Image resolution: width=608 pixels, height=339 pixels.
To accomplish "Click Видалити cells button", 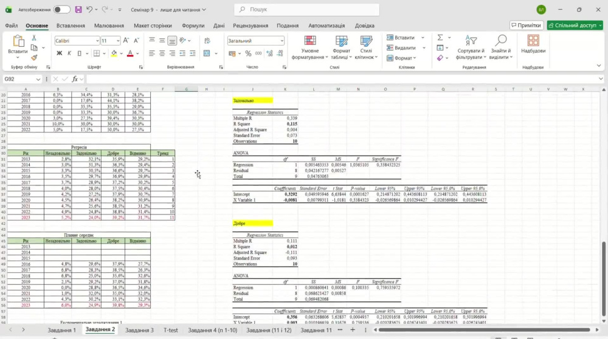I will [401, 47].
